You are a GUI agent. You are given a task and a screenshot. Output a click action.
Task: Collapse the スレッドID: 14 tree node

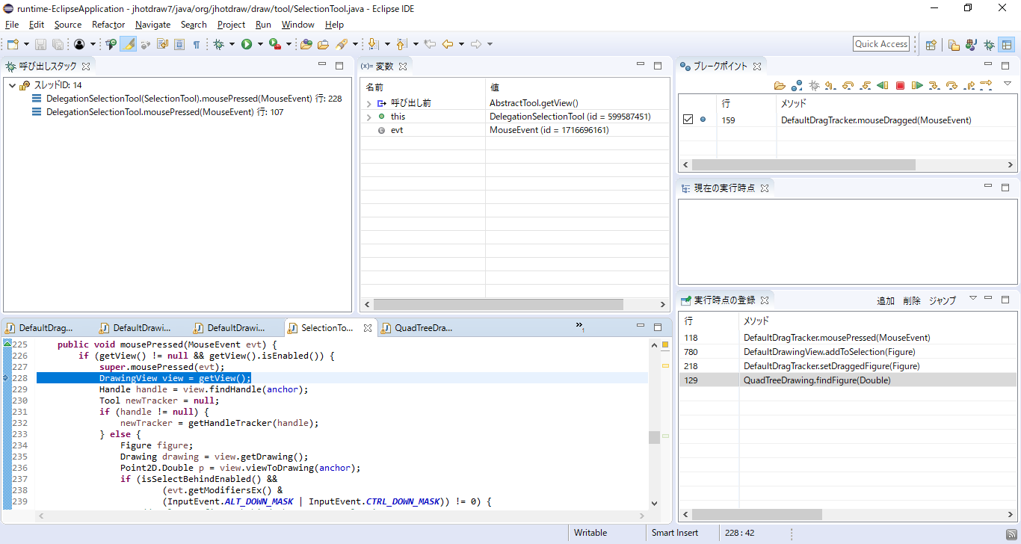tap(12, 85)
